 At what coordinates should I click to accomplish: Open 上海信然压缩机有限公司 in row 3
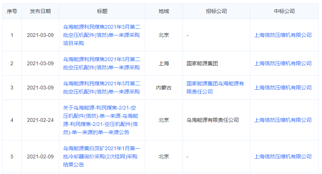coord(283,88)
